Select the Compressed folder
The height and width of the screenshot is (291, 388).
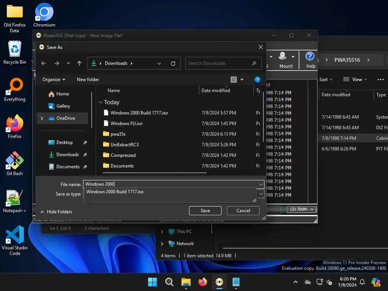123,155
